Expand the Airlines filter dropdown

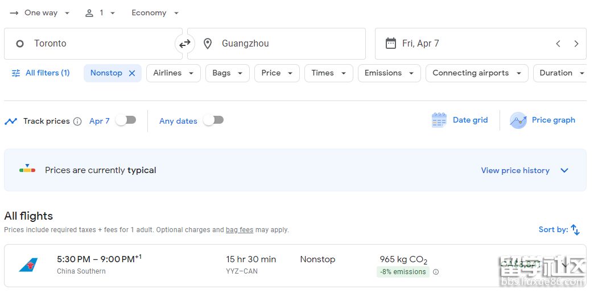173,73
